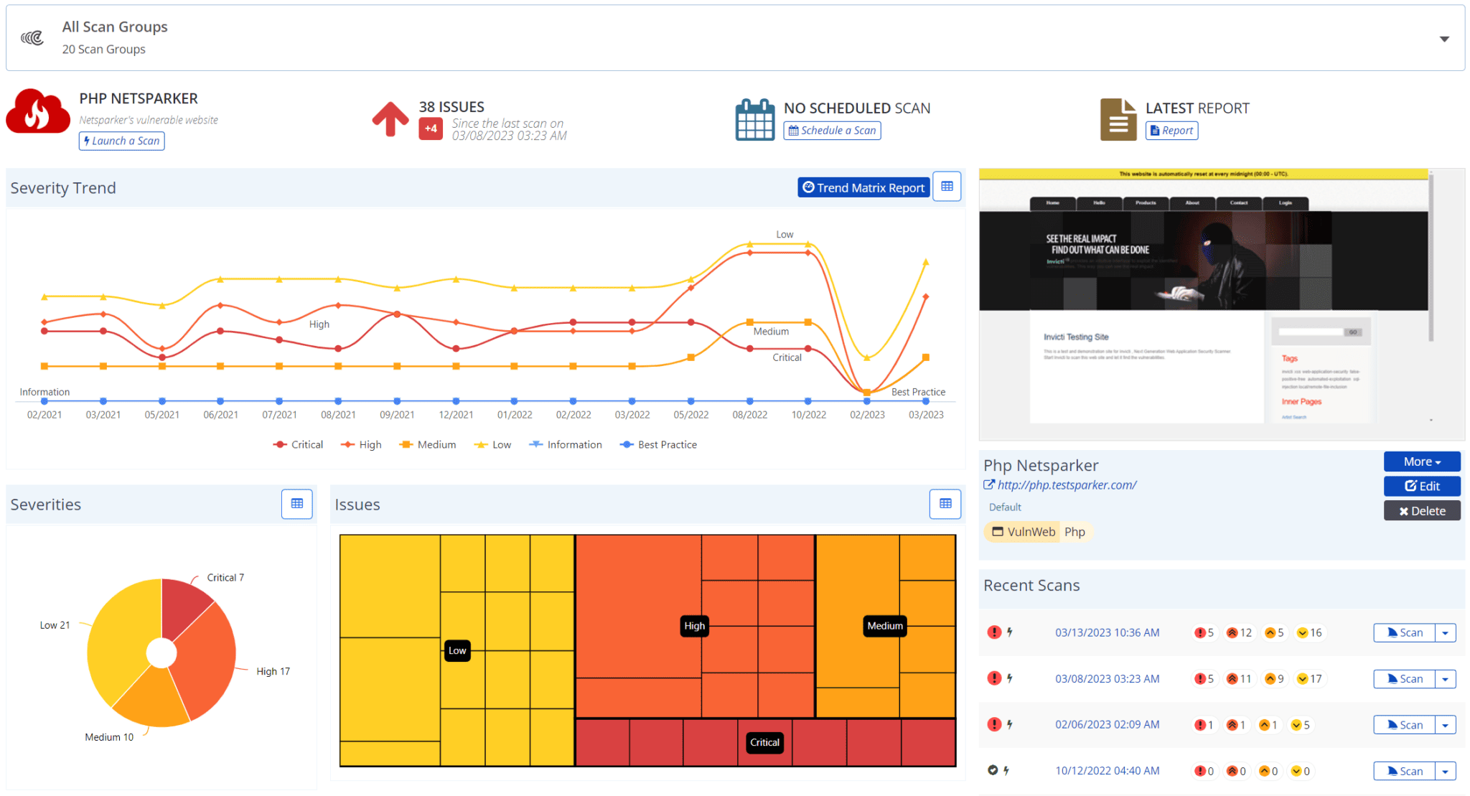Toggle the Critical series in the trend chart legend

(298, 444)
